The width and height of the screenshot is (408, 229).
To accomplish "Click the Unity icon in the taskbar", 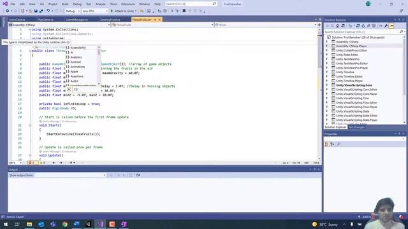I will tap(88, 224).
